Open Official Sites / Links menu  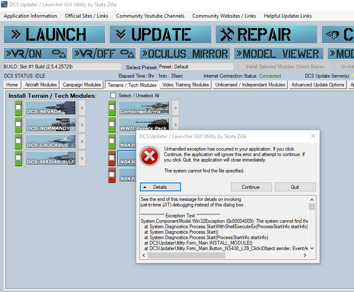point(86,16)
